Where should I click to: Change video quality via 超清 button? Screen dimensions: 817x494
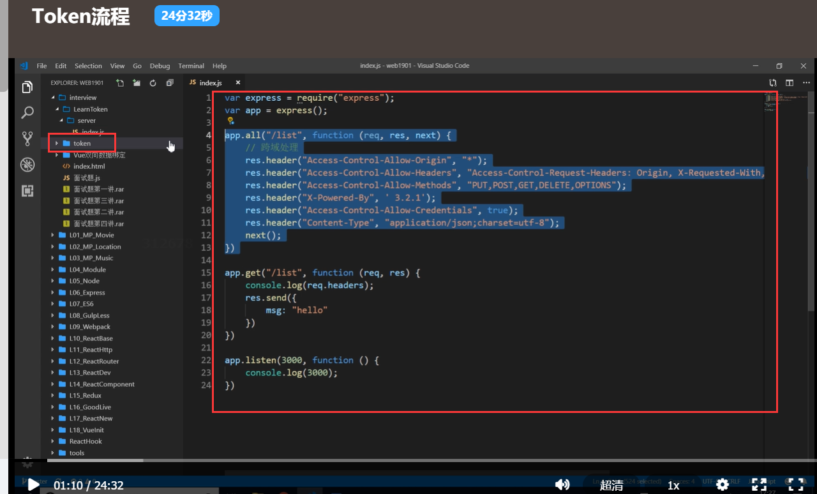click(x=611, y=486)
